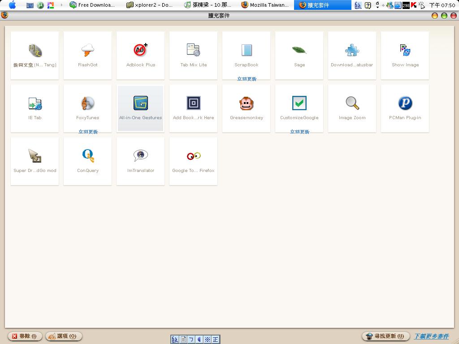The height and width of the screenshot is (344, 459).
Task: Switch to the 擴充套件 taskbar window
Action: pyautogui.click(x=323, y=5)
